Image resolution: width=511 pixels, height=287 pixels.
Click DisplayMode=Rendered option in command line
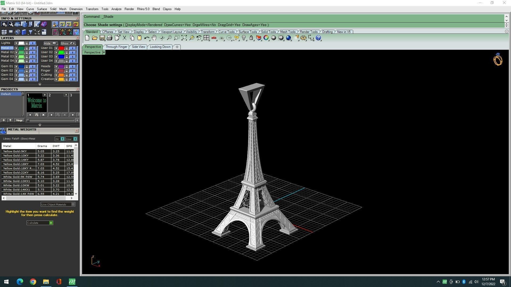coord(144,25)
